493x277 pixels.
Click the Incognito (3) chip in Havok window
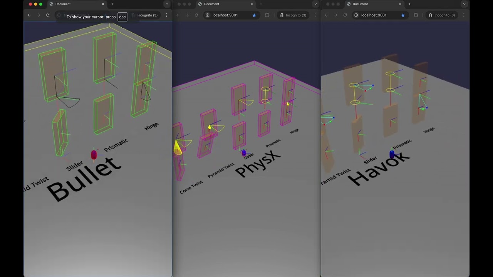coord(441,15)
